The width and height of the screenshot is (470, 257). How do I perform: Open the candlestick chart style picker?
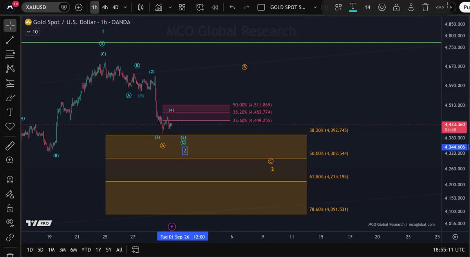141,7
